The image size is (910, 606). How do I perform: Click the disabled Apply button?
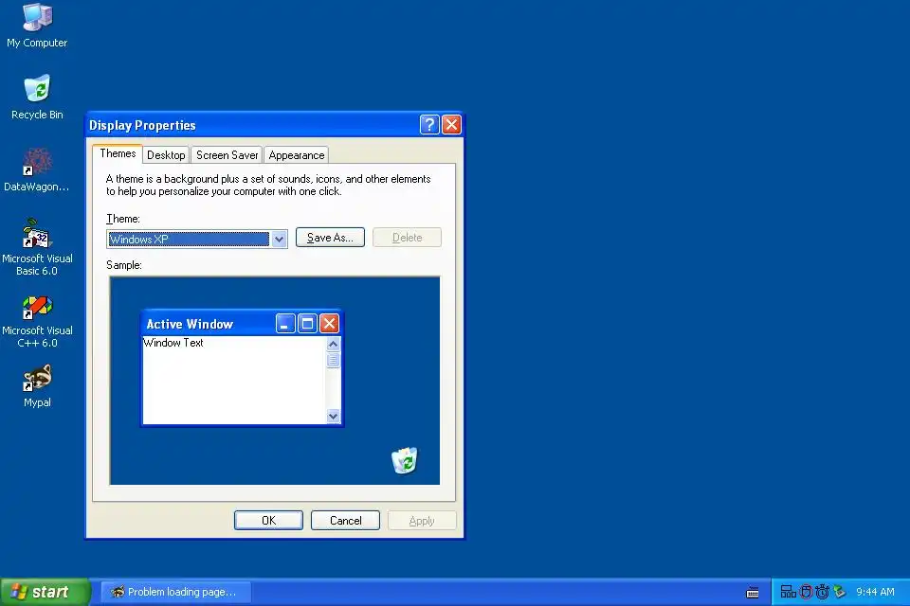[422, 520]
